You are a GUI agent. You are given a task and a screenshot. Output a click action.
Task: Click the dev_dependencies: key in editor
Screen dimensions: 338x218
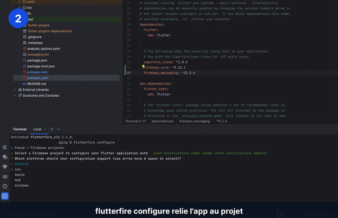coord(156,84)
